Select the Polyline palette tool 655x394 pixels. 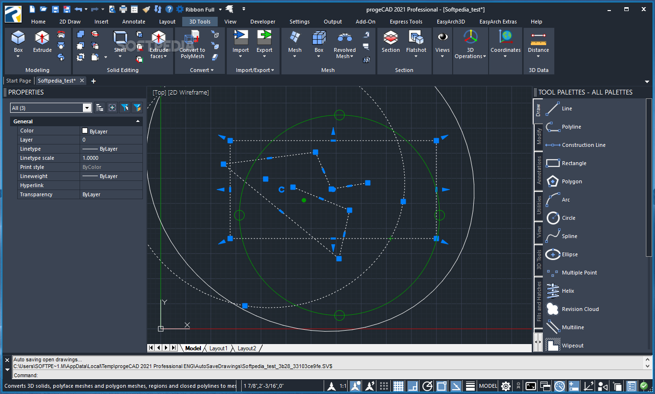click(x=563, y=127)
